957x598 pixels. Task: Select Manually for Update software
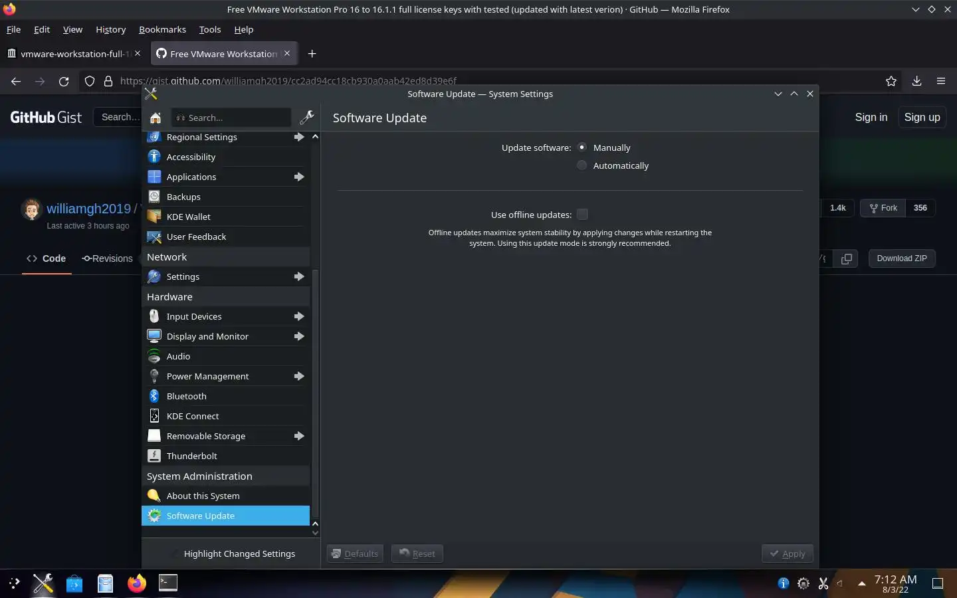(x=582, y=148)
